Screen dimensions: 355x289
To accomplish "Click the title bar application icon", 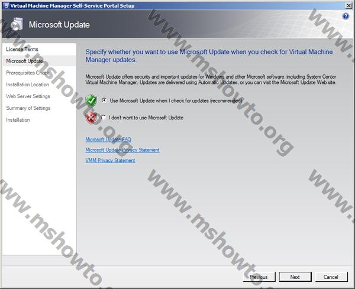I will pos(6,6).
